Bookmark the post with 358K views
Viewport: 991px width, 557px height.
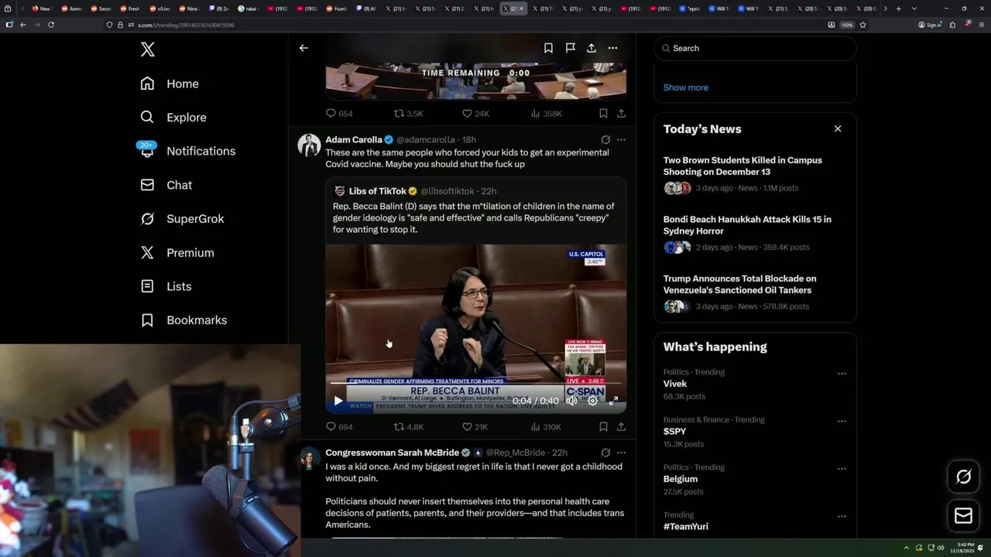tap(603, 114)
